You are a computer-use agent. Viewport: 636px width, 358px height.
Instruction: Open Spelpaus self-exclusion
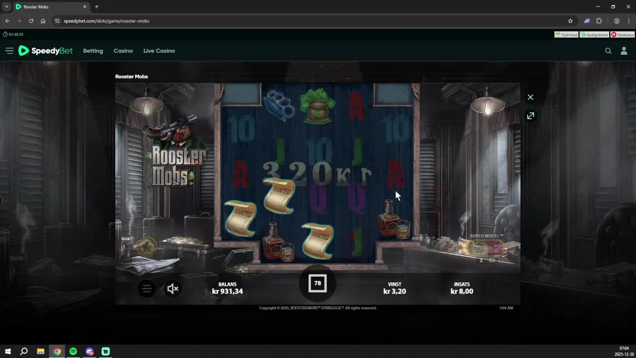pos(623,35)
